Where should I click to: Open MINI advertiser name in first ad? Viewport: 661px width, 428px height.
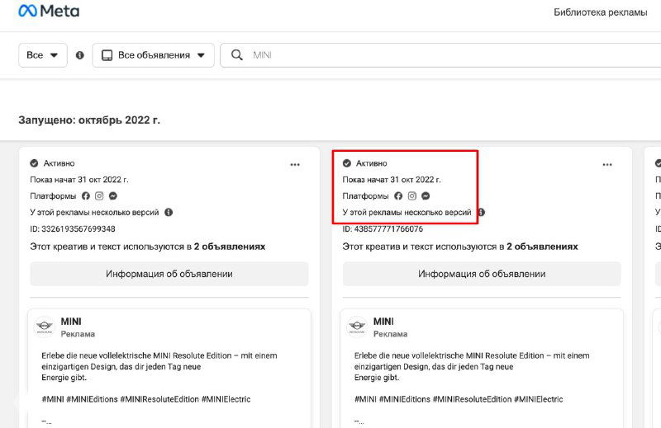click(71, 321)
